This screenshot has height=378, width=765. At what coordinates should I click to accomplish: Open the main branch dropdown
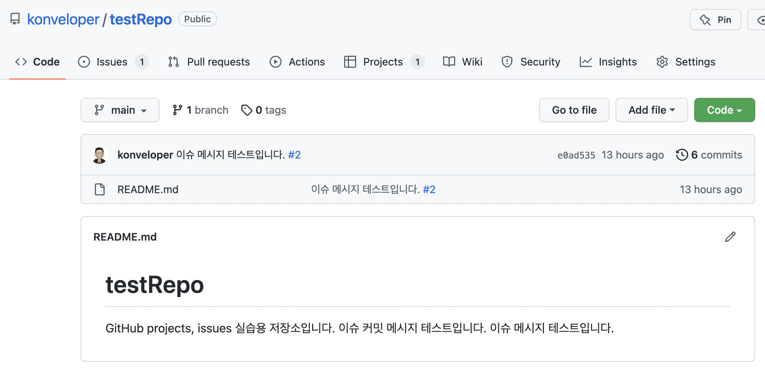120,110
